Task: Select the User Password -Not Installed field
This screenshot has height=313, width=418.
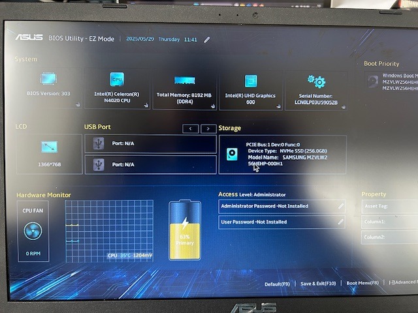Action: pos(281,222)
